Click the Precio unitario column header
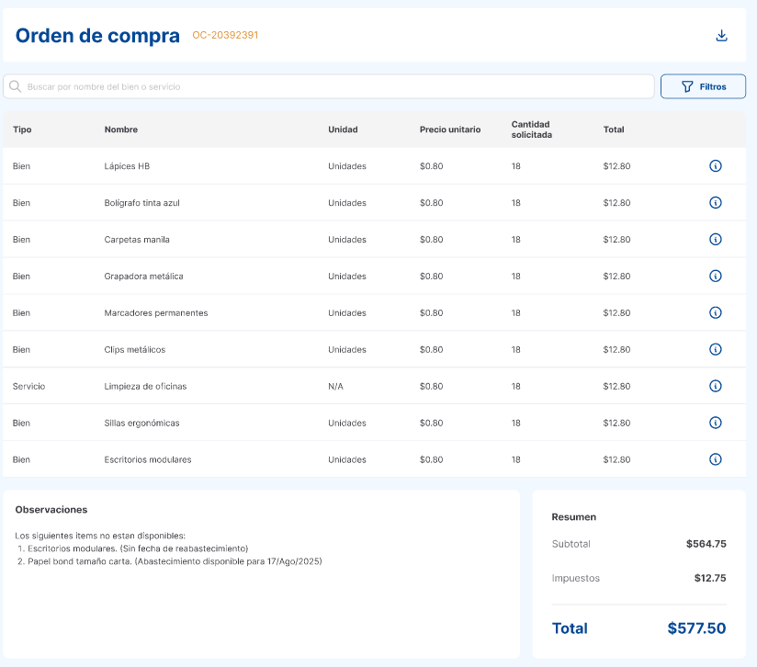Image resolution: width=757 pixels, height=667 pixels. click(449, 130)
